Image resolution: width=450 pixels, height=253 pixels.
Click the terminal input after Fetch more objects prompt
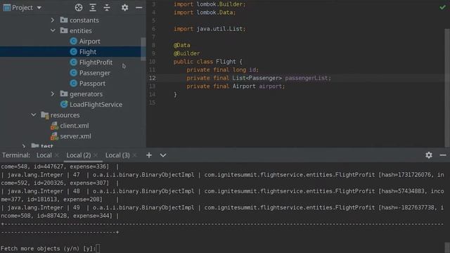[98, 248]
